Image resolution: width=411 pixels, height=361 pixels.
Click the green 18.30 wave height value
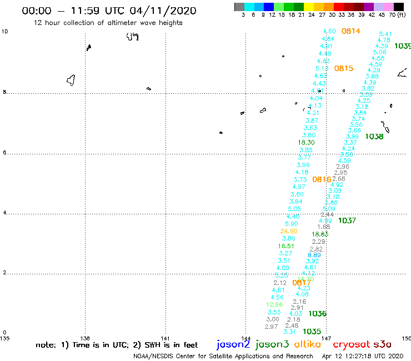(306, 143)
